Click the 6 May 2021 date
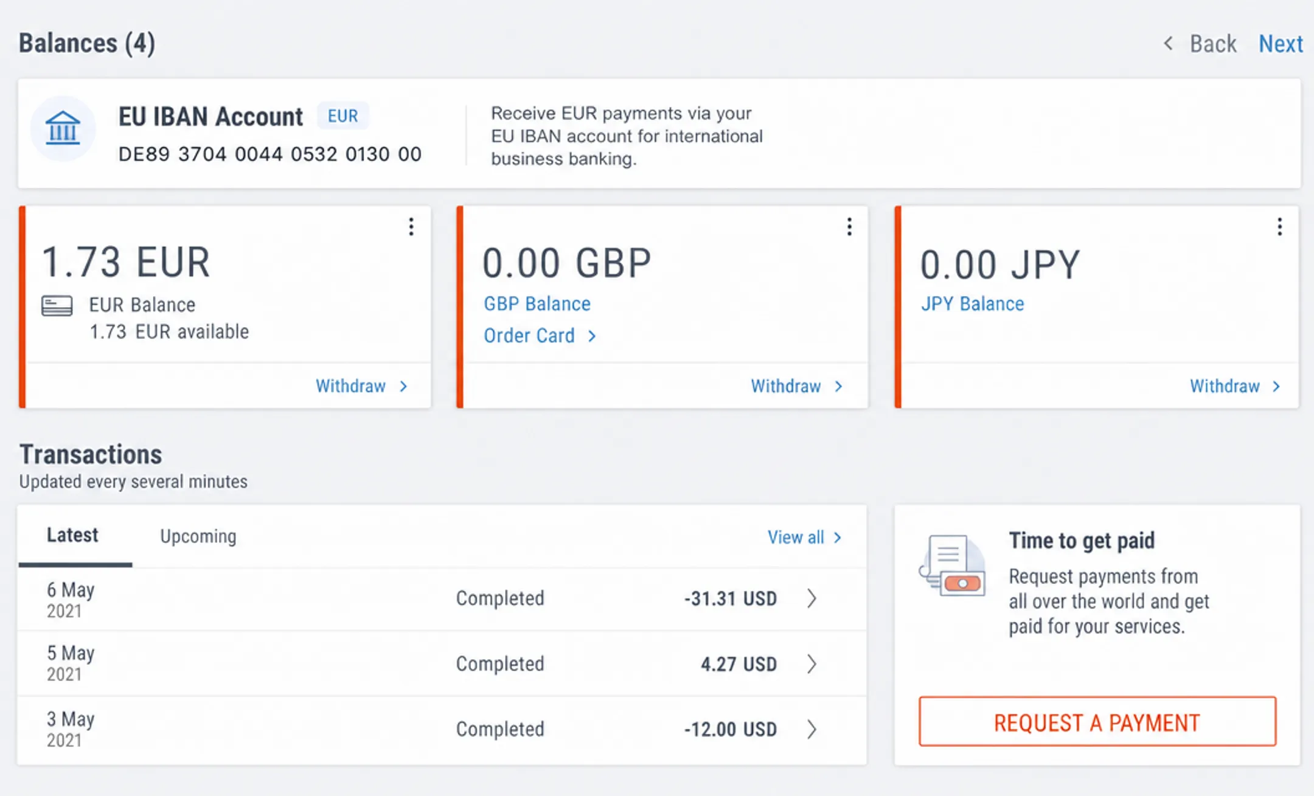This screenshot has width=1314, height=796. tap(71, 600)
